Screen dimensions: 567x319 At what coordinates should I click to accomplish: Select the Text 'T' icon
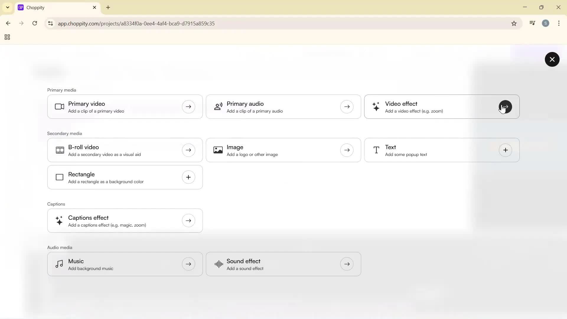coord(376,150)
